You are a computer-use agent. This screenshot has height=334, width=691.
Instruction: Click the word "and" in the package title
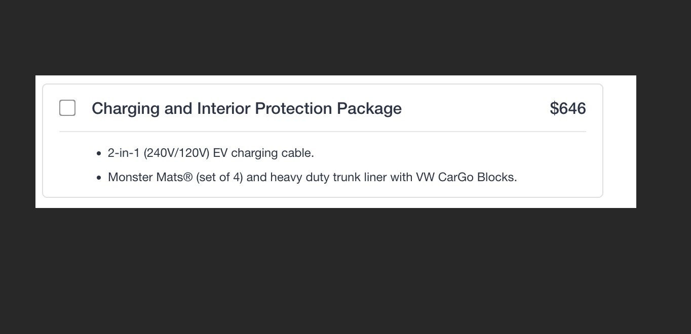coord(178,108)
